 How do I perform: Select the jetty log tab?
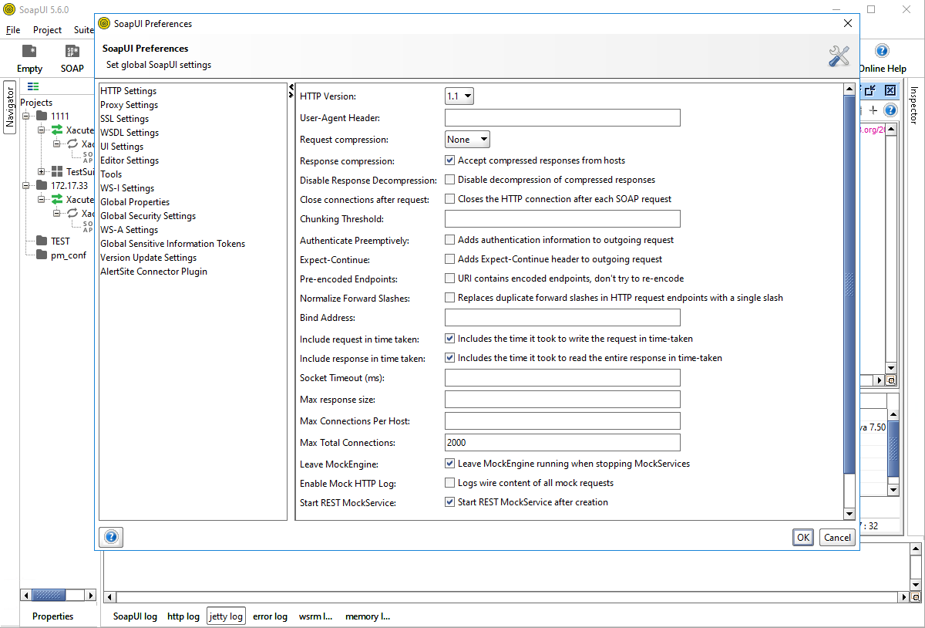226,616
